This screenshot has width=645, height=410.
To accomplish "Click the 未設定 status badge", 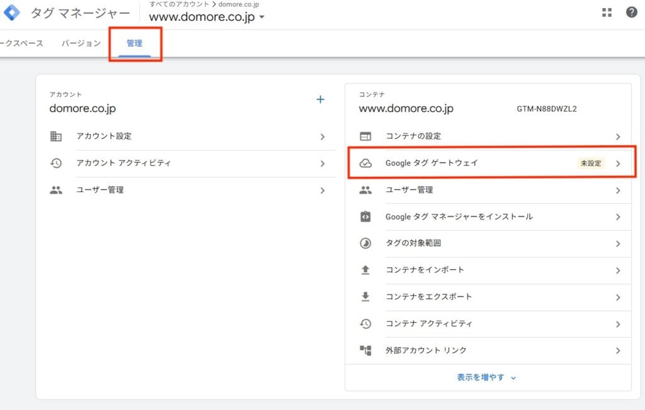I will point(591,163).
